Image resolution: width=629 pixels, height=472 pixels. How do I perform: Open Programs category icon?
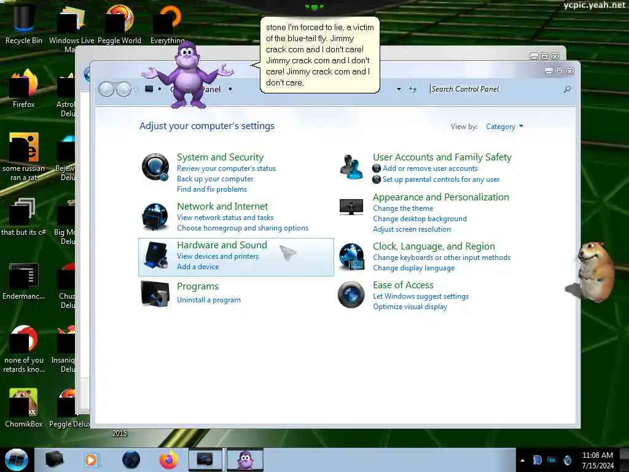155,294
